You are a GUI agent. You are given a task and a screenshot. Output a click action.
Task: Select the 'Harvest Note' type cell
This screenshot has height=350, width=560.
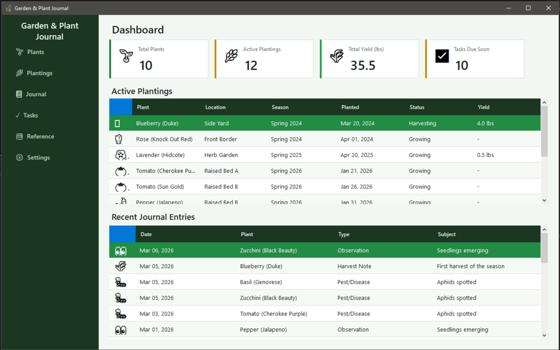pyautogui.click(x=354, y=266)
